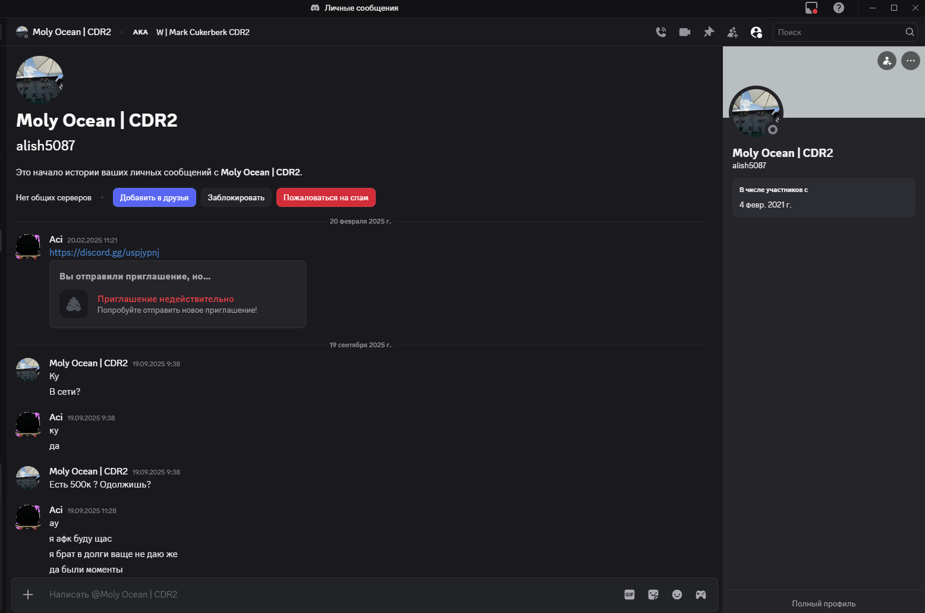Click Aci avatar beside the 'ку' reply

28,424
